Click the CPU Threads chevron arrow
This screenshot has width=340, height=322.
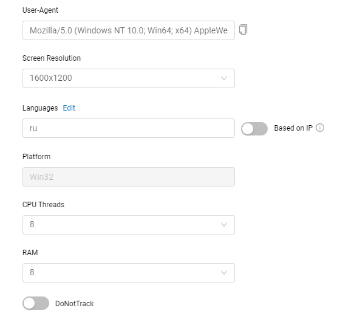coord(224,225)
